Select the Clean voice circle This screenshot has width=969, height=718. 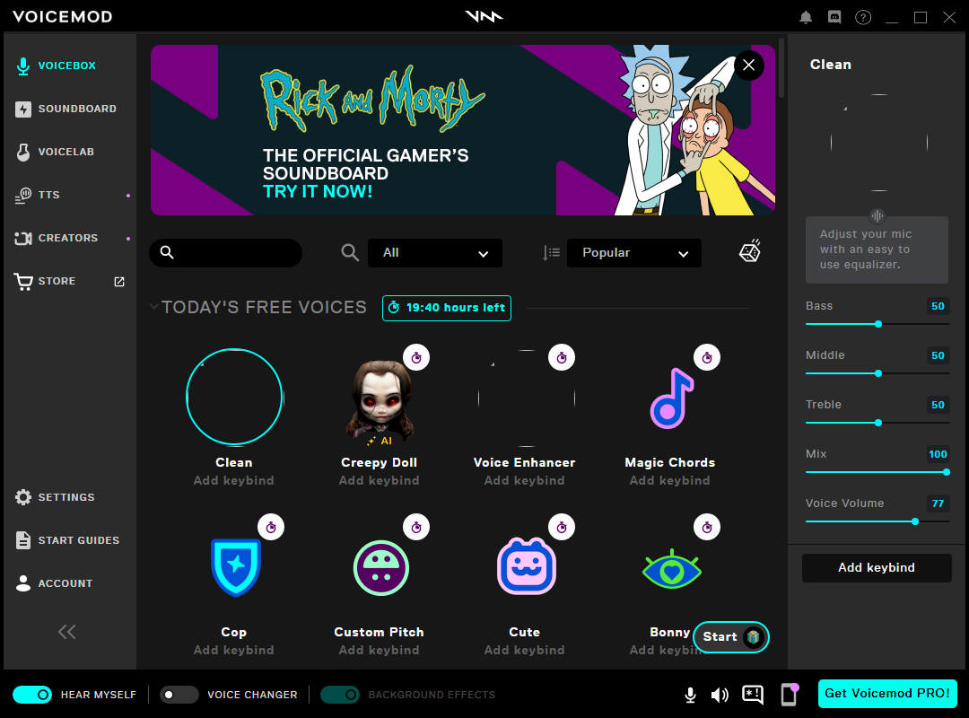(234, 397)
